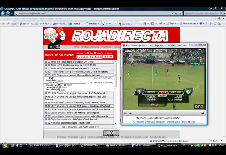Expand the tab list dropdown arrow

[x=18, y=24]
